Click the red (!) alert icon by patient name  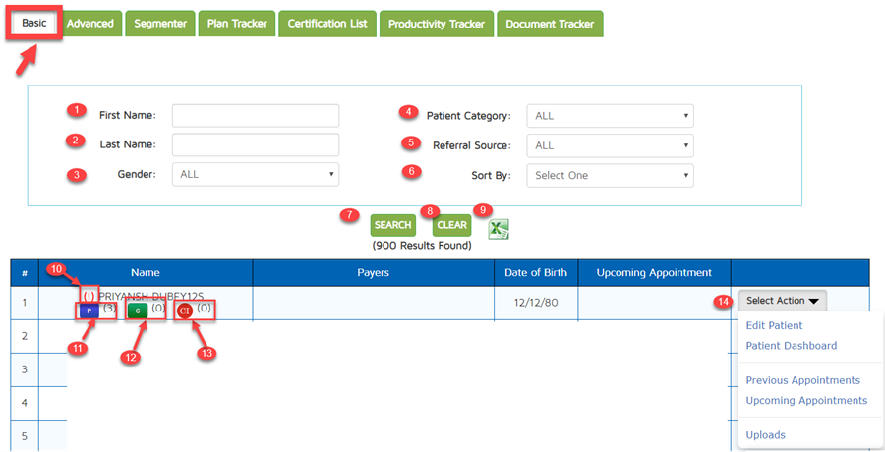click(x=88, y=296)
